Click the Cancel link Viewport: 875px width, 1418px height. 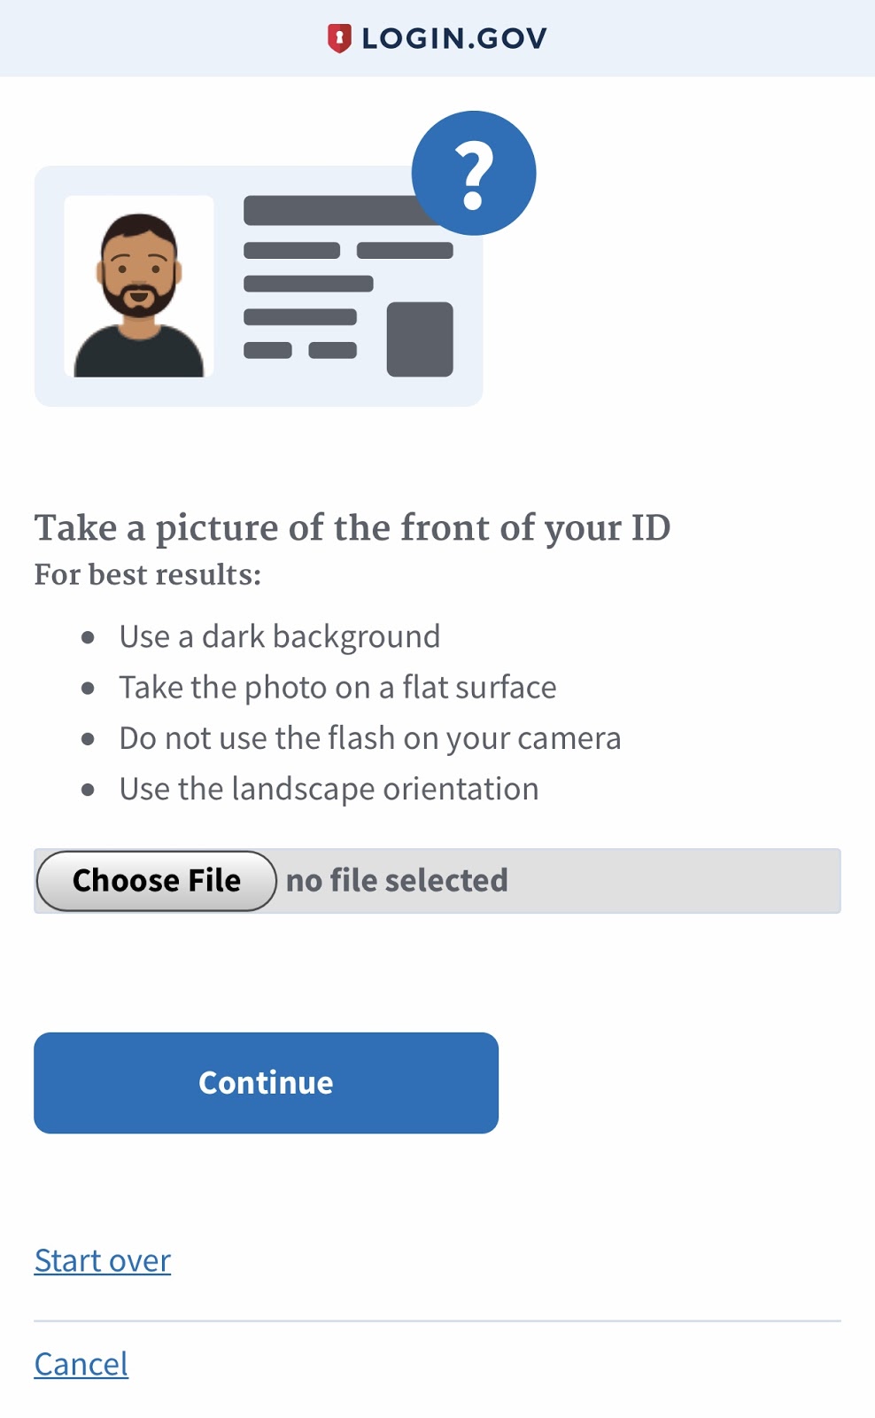[x=81, y=1364]
